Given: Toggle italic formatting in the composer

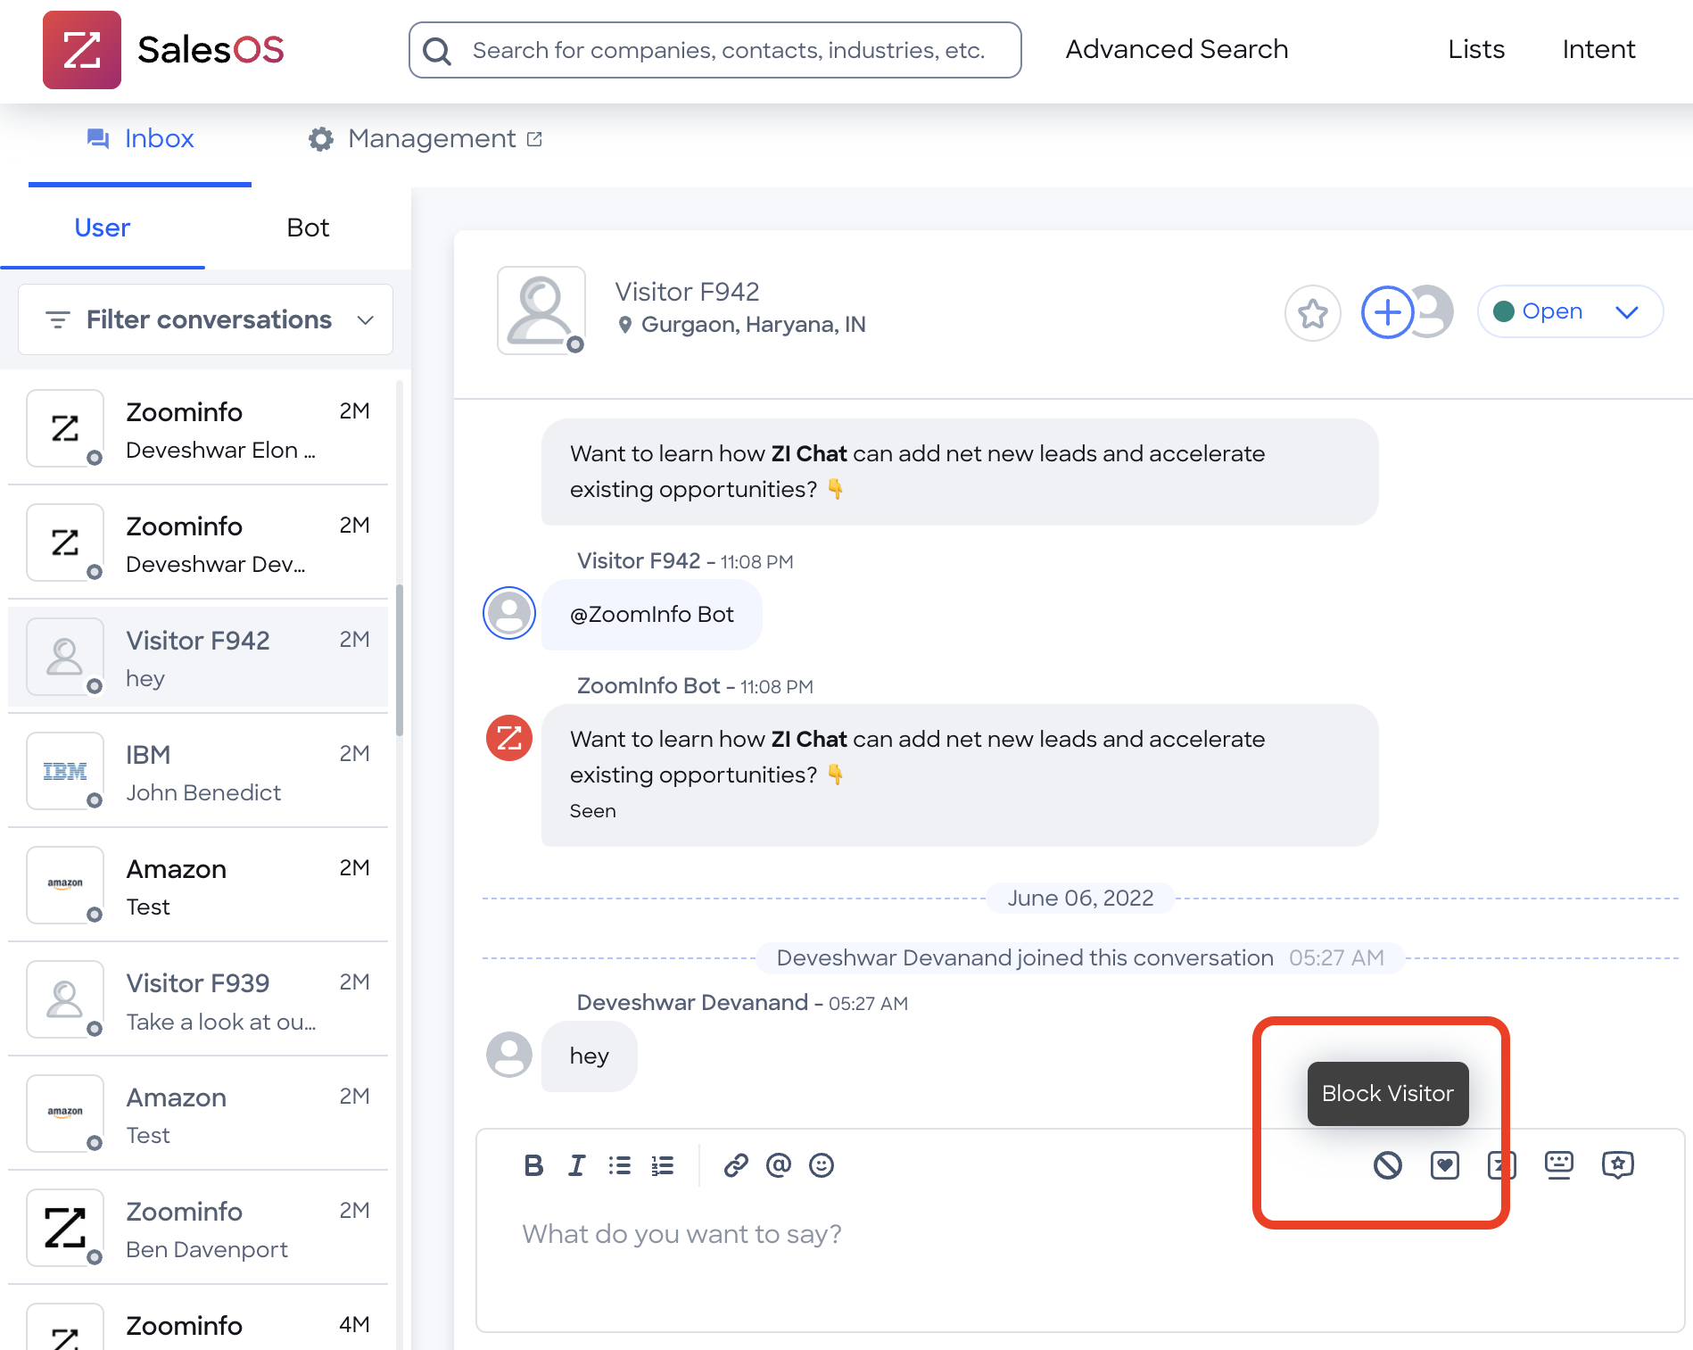Looking at the screenshot, I should click(x=576, y=1165).
